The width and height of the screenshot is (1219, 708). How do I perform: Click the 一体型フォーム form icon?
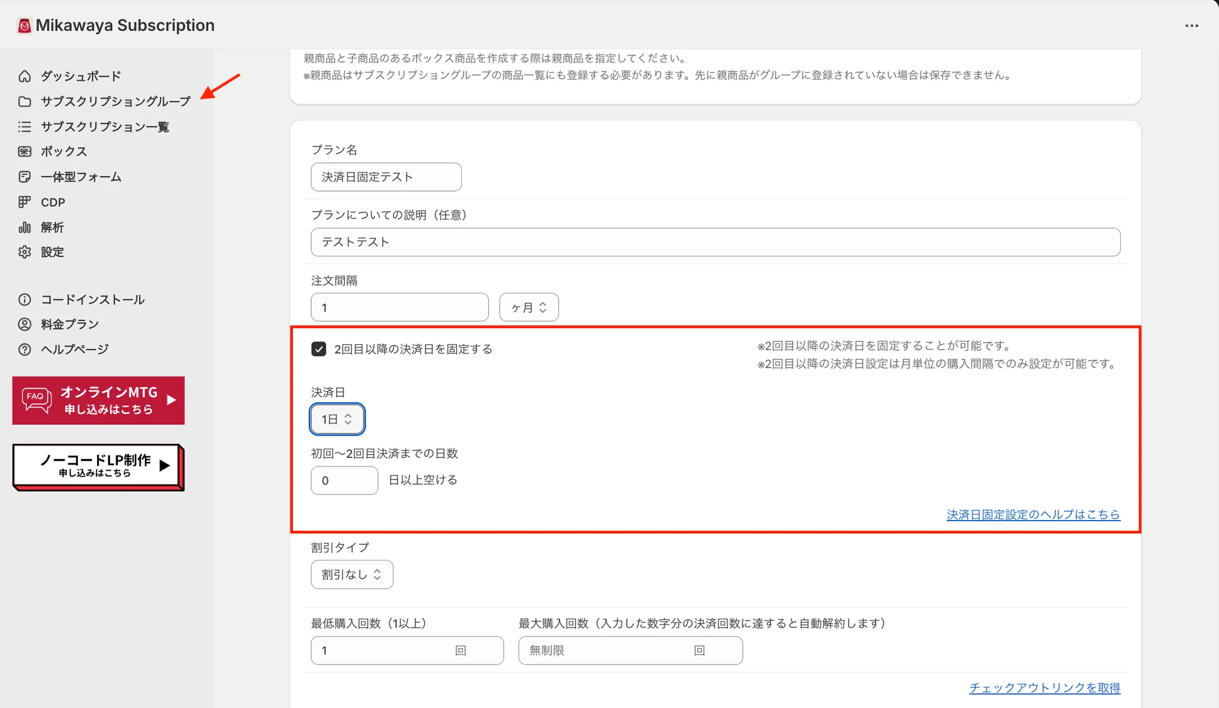[x=24, y=177]
